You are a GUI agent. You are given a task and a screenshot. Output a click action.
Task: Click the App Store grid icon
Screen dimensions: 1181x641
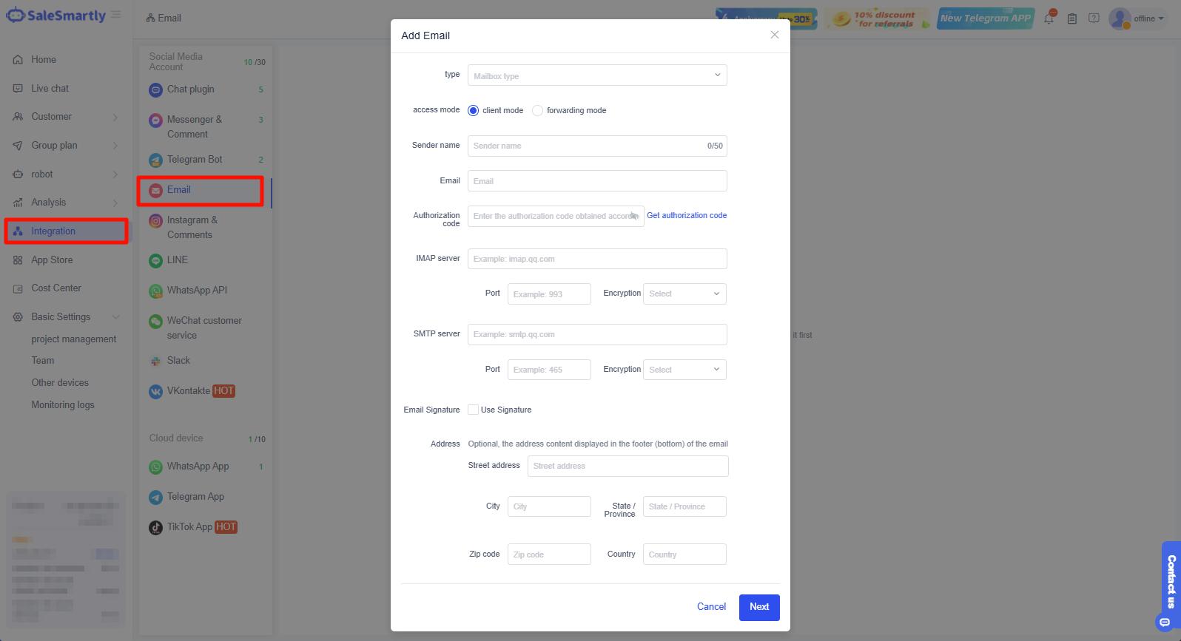(x=18, y=260)
